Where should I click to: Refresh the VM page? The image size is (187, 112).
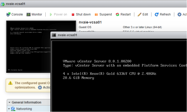[x=163, y=15]
